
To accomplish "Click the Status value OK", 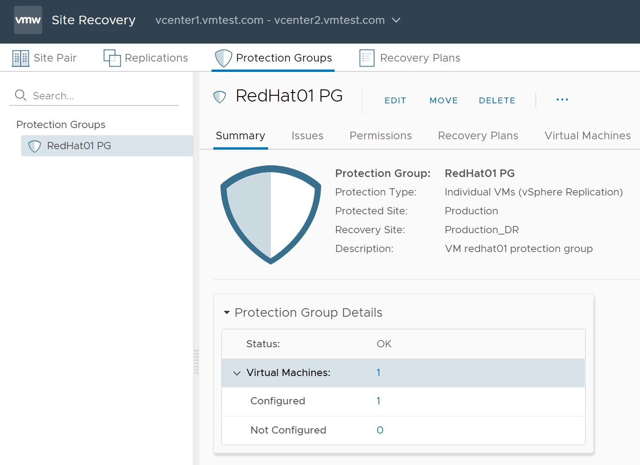I will pyautogui.click(x=384, y=344).
